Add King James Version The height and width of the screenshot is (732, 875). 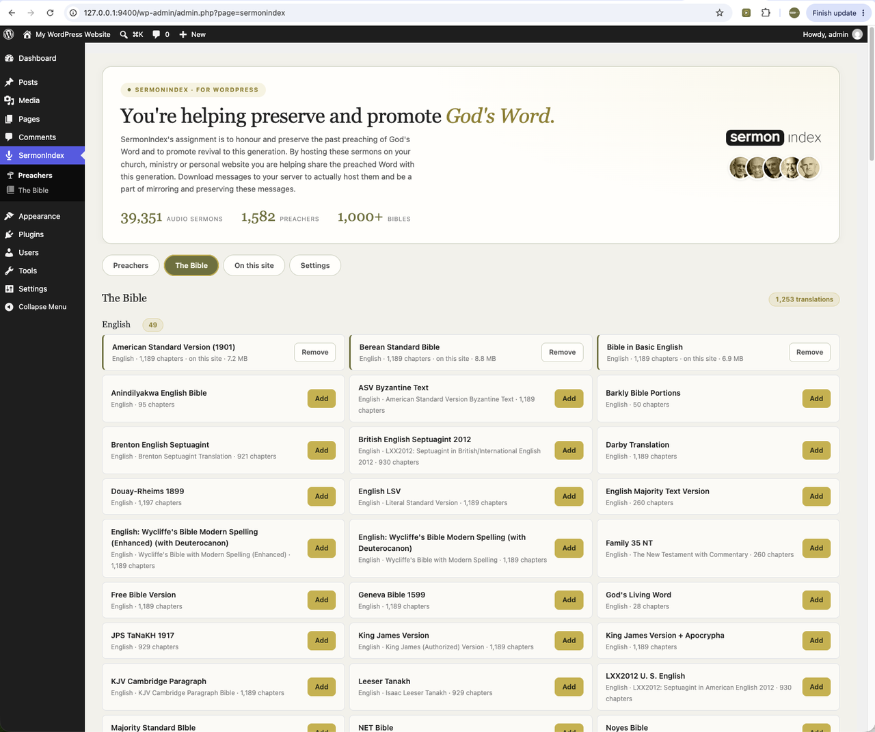569,640
